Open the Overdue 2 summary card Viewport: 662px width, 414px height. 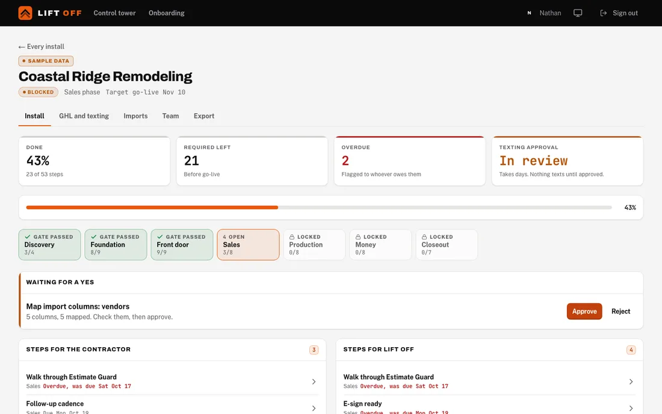click(x=409, y=161)
